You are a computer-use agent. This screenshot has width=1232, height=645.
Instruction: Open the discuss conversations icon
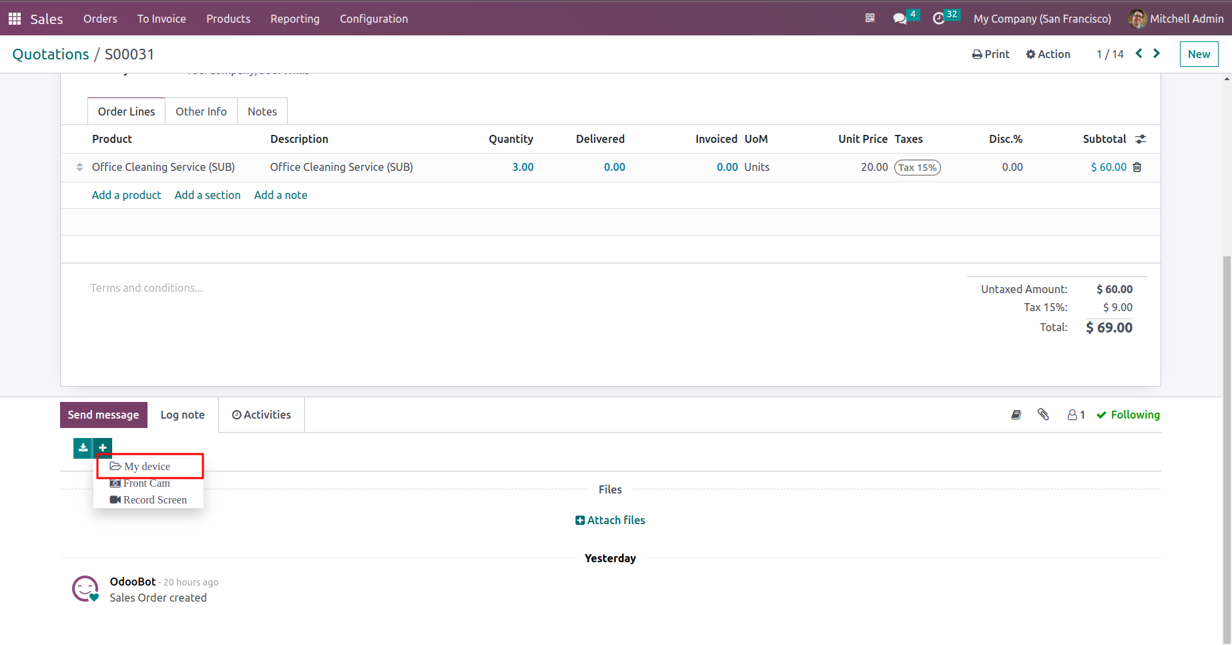[900, 19]
